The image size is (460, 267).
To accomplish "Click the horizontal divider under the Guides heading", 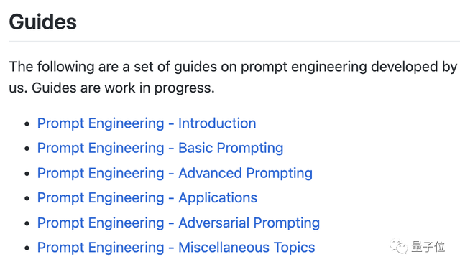I will (234, 42).
